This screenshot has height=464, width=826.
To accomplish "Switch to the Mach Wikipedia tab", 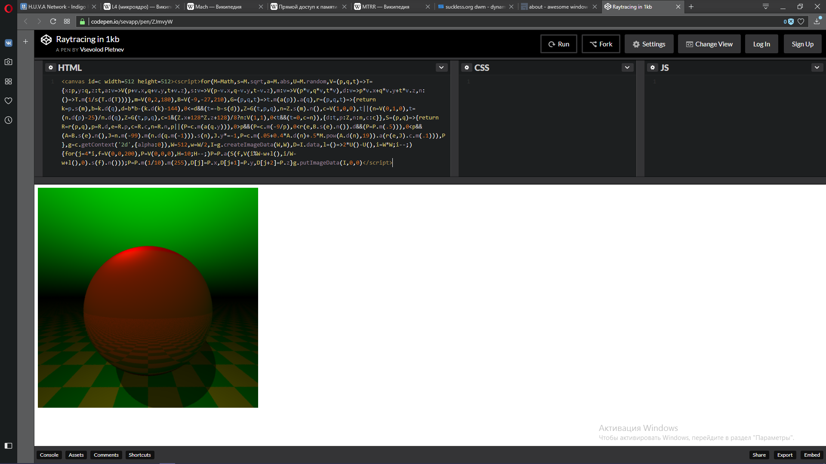I will (219, 7).
